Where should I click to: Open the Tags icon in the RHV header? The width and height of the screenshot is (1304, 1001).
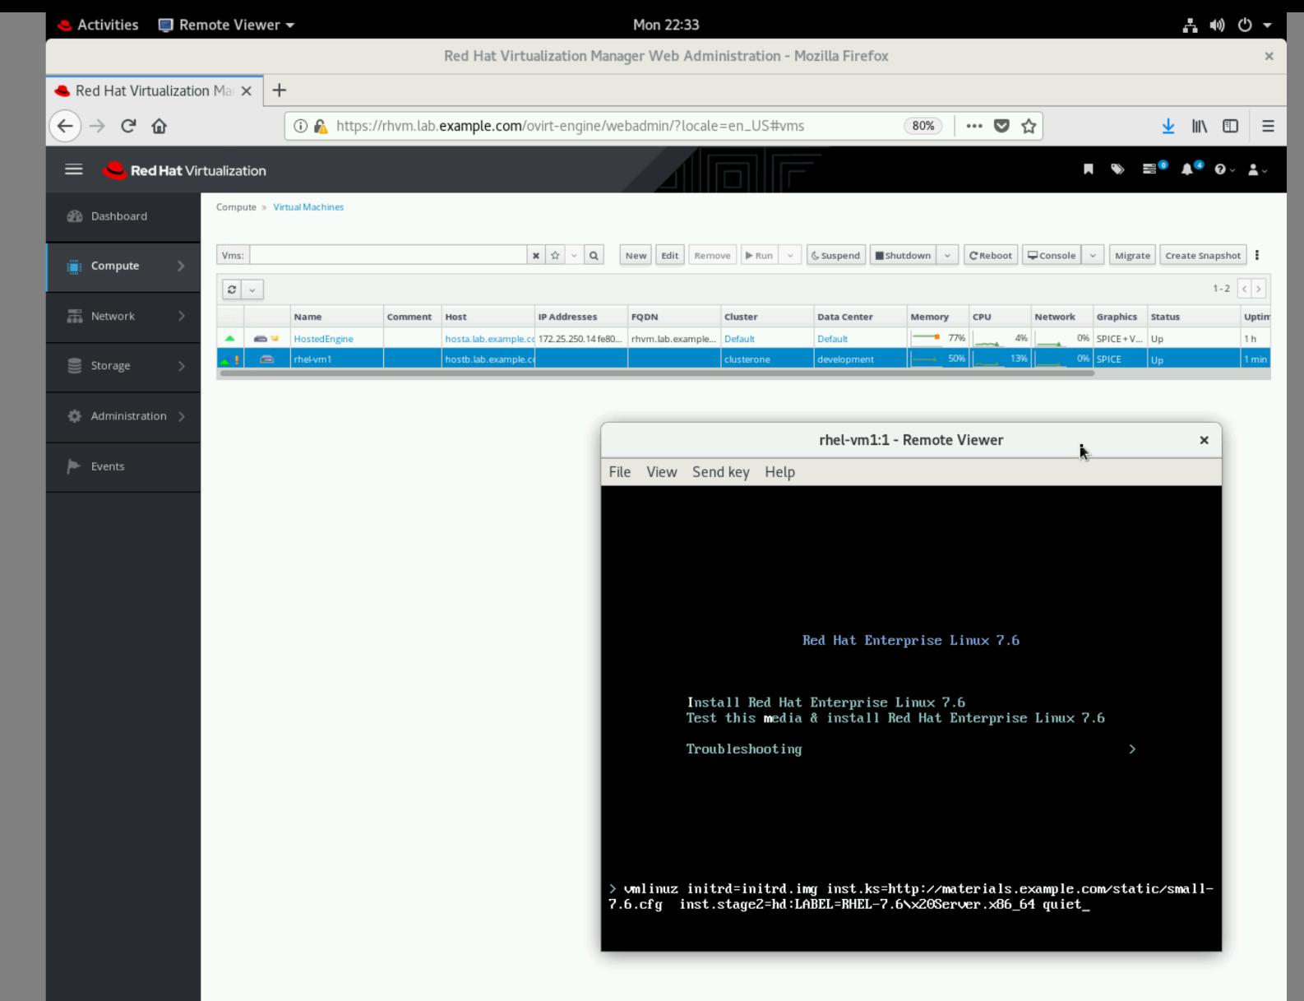(x=1117, y=169)
